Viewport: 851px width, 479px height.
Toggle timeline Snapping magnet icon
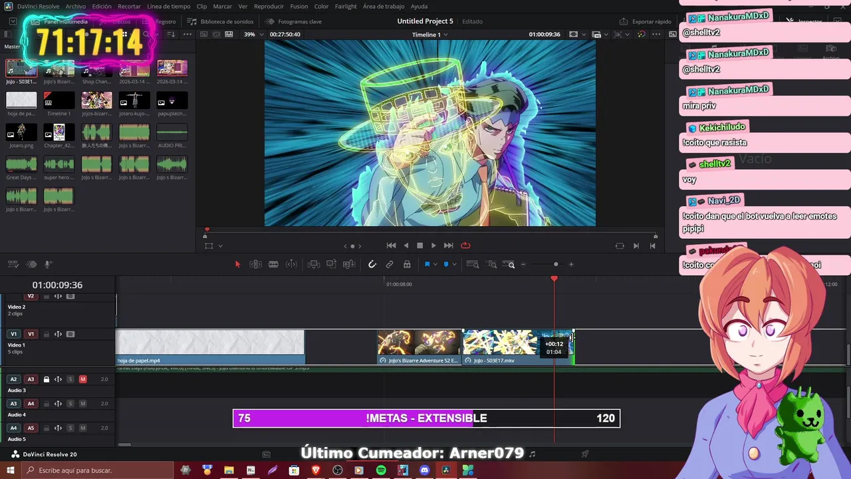click(x=372, y=264)
